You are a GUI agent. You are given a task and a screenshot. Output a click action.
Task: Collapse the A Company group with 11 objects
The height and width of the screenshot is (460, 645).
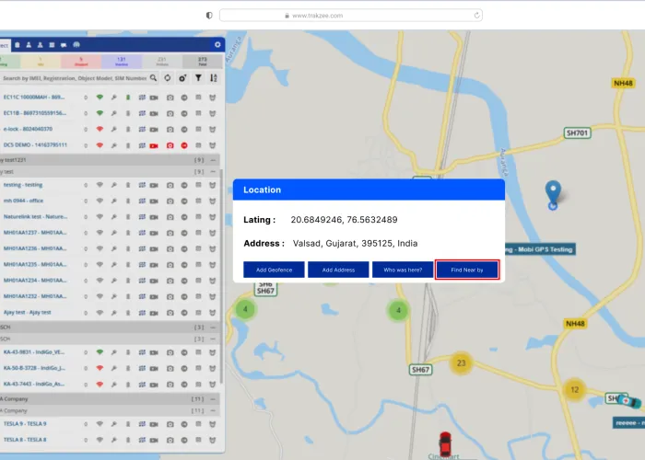(213, 399)
